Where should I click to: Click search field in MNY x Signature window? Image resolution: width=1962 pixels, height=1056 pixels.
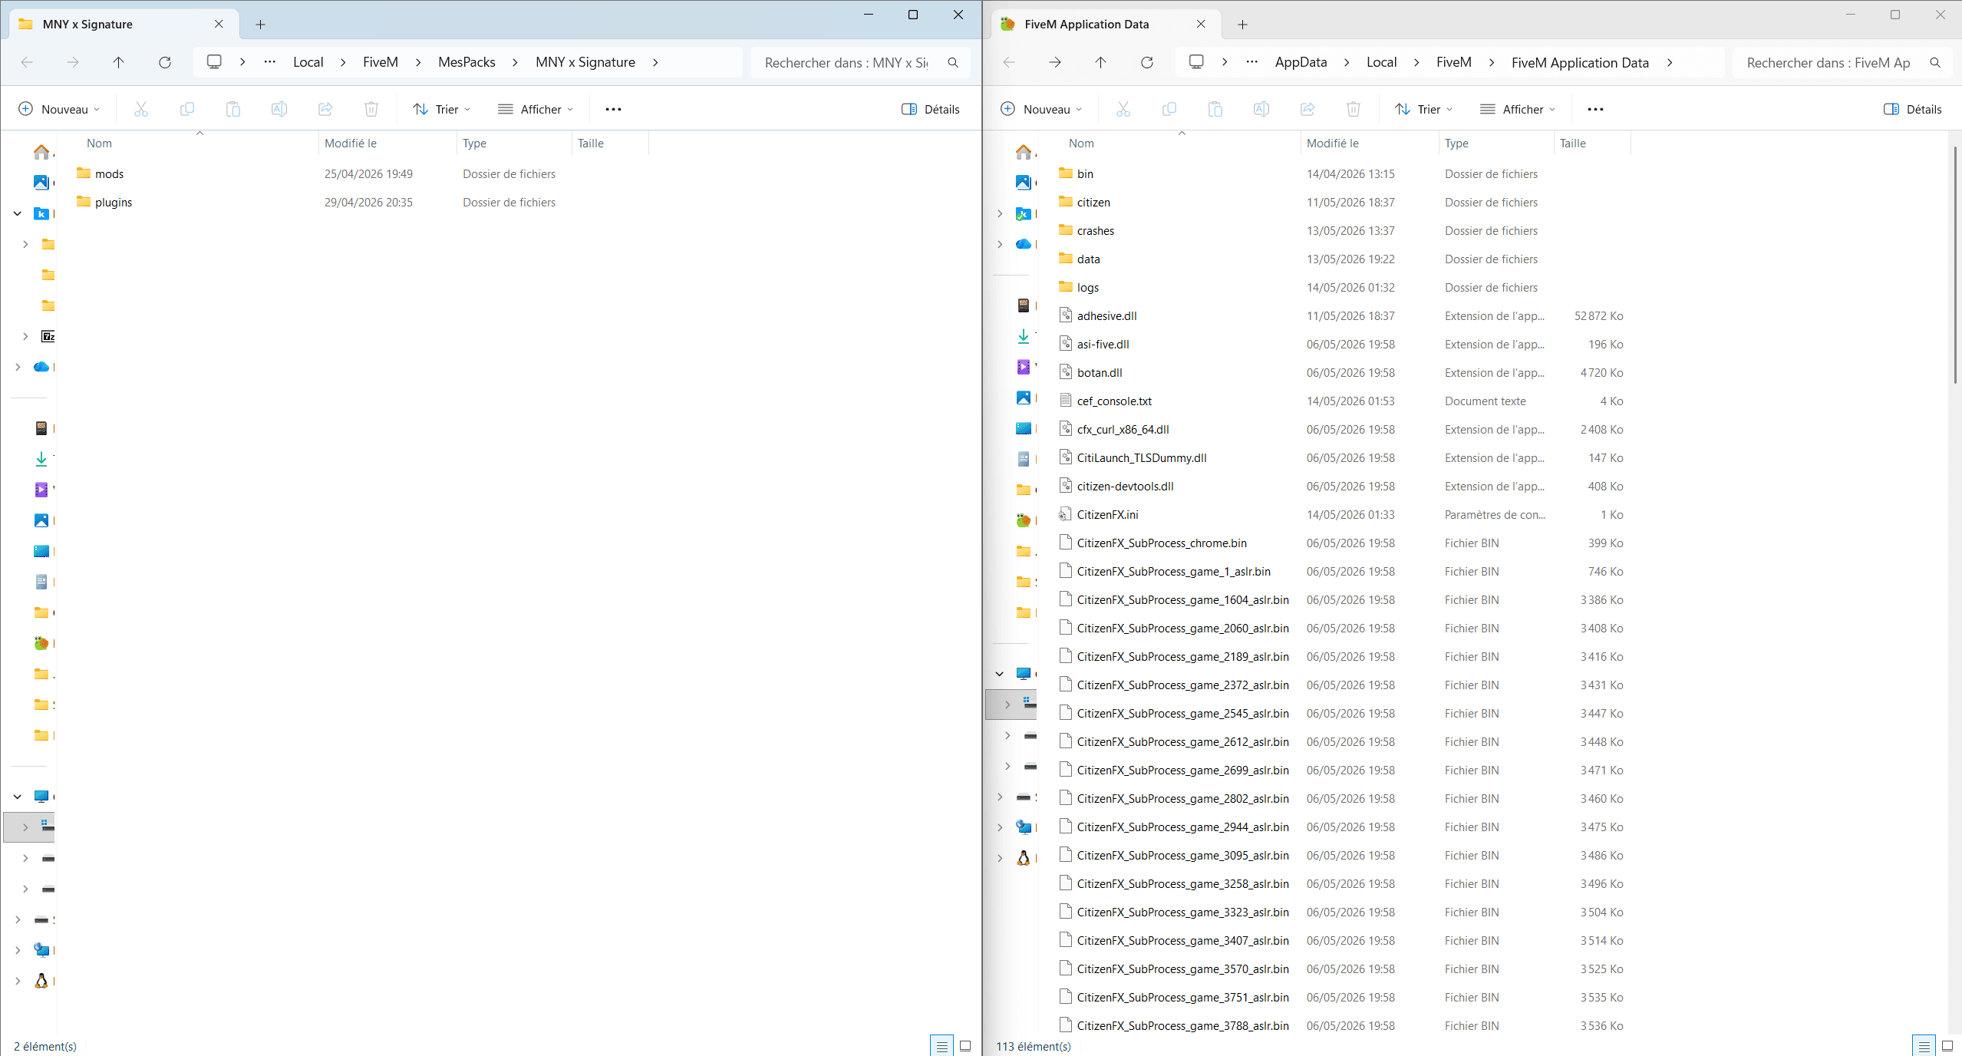859,62
